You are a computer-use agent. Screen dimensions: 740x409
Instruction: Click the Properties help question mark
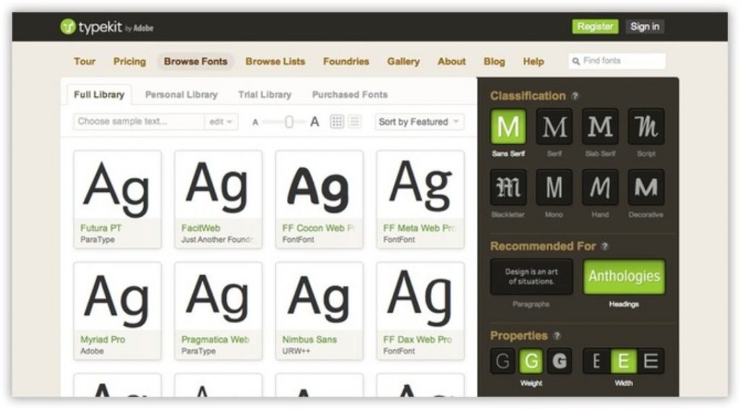click(557, 335)
